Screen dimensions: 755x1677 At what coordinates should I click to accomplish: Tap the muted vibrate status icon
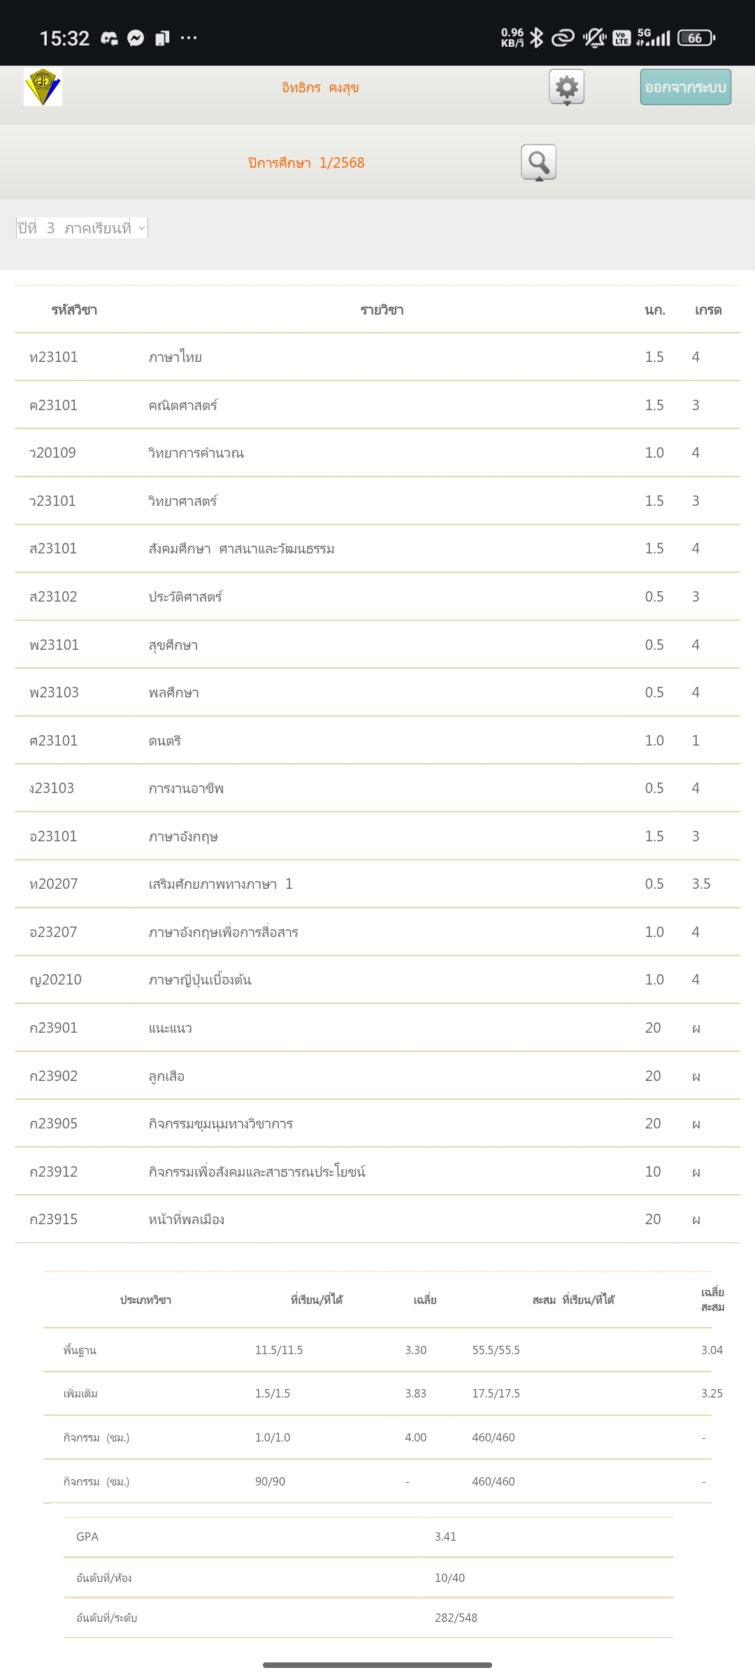[594, 38]
